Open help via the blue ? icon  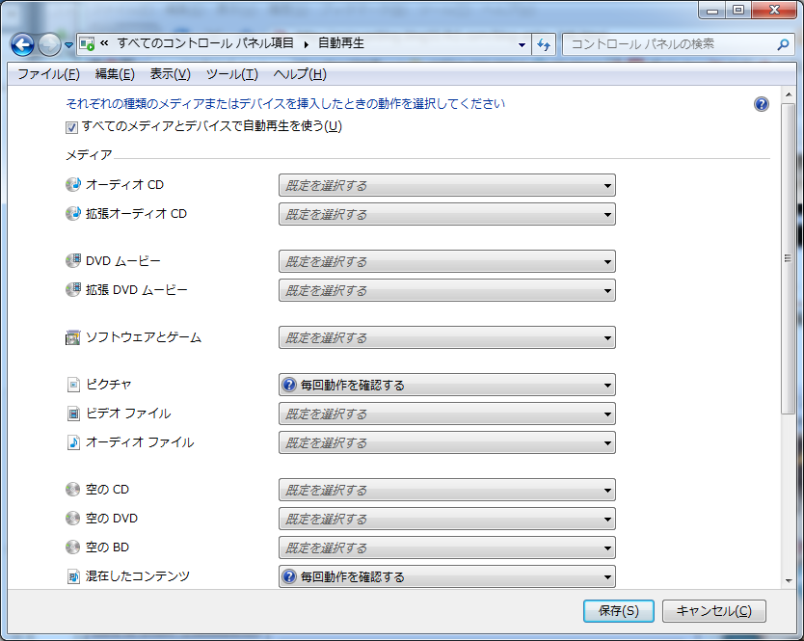click(x=761, y=104)
